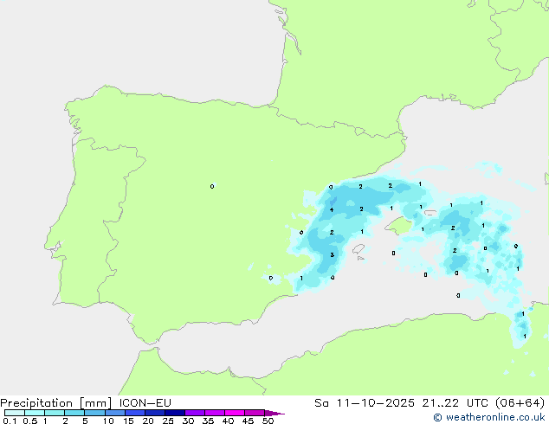Click the legend value label 0.1

(x=9, y=421)
